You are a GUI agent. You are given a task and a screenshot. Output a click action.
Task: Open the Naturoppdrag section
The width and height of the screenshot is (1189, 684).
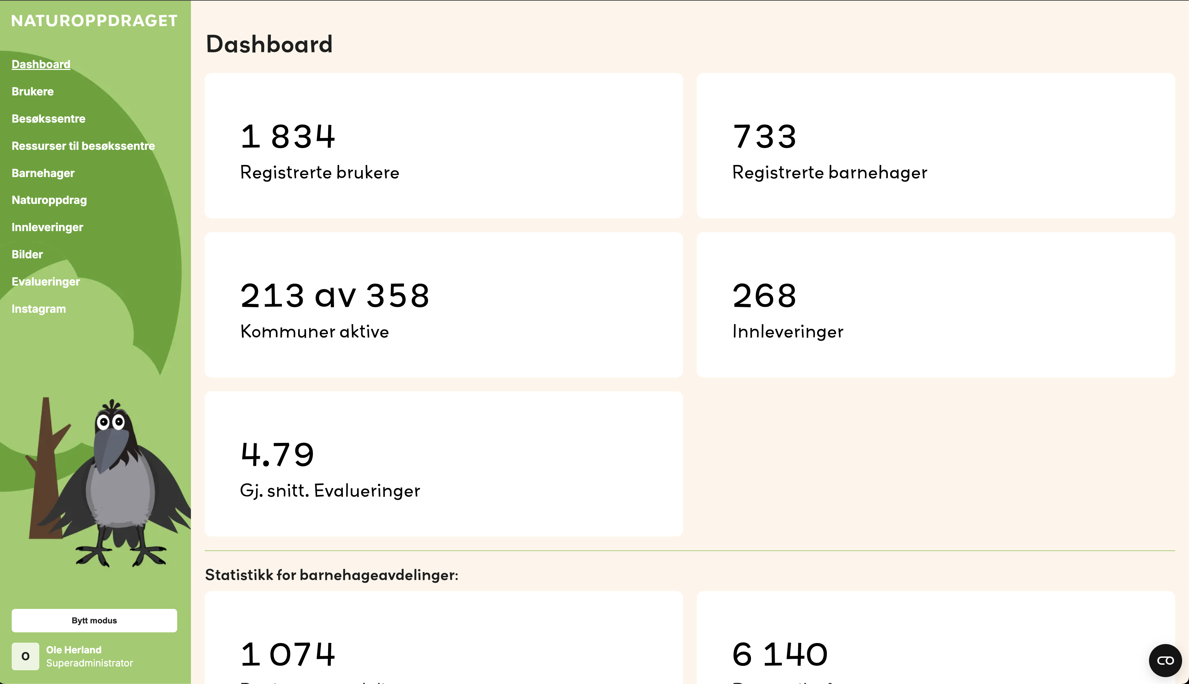pyautogui.click(x=49, y=200)
